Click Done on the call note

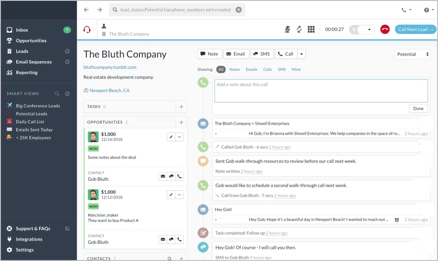tap(418, 109)
